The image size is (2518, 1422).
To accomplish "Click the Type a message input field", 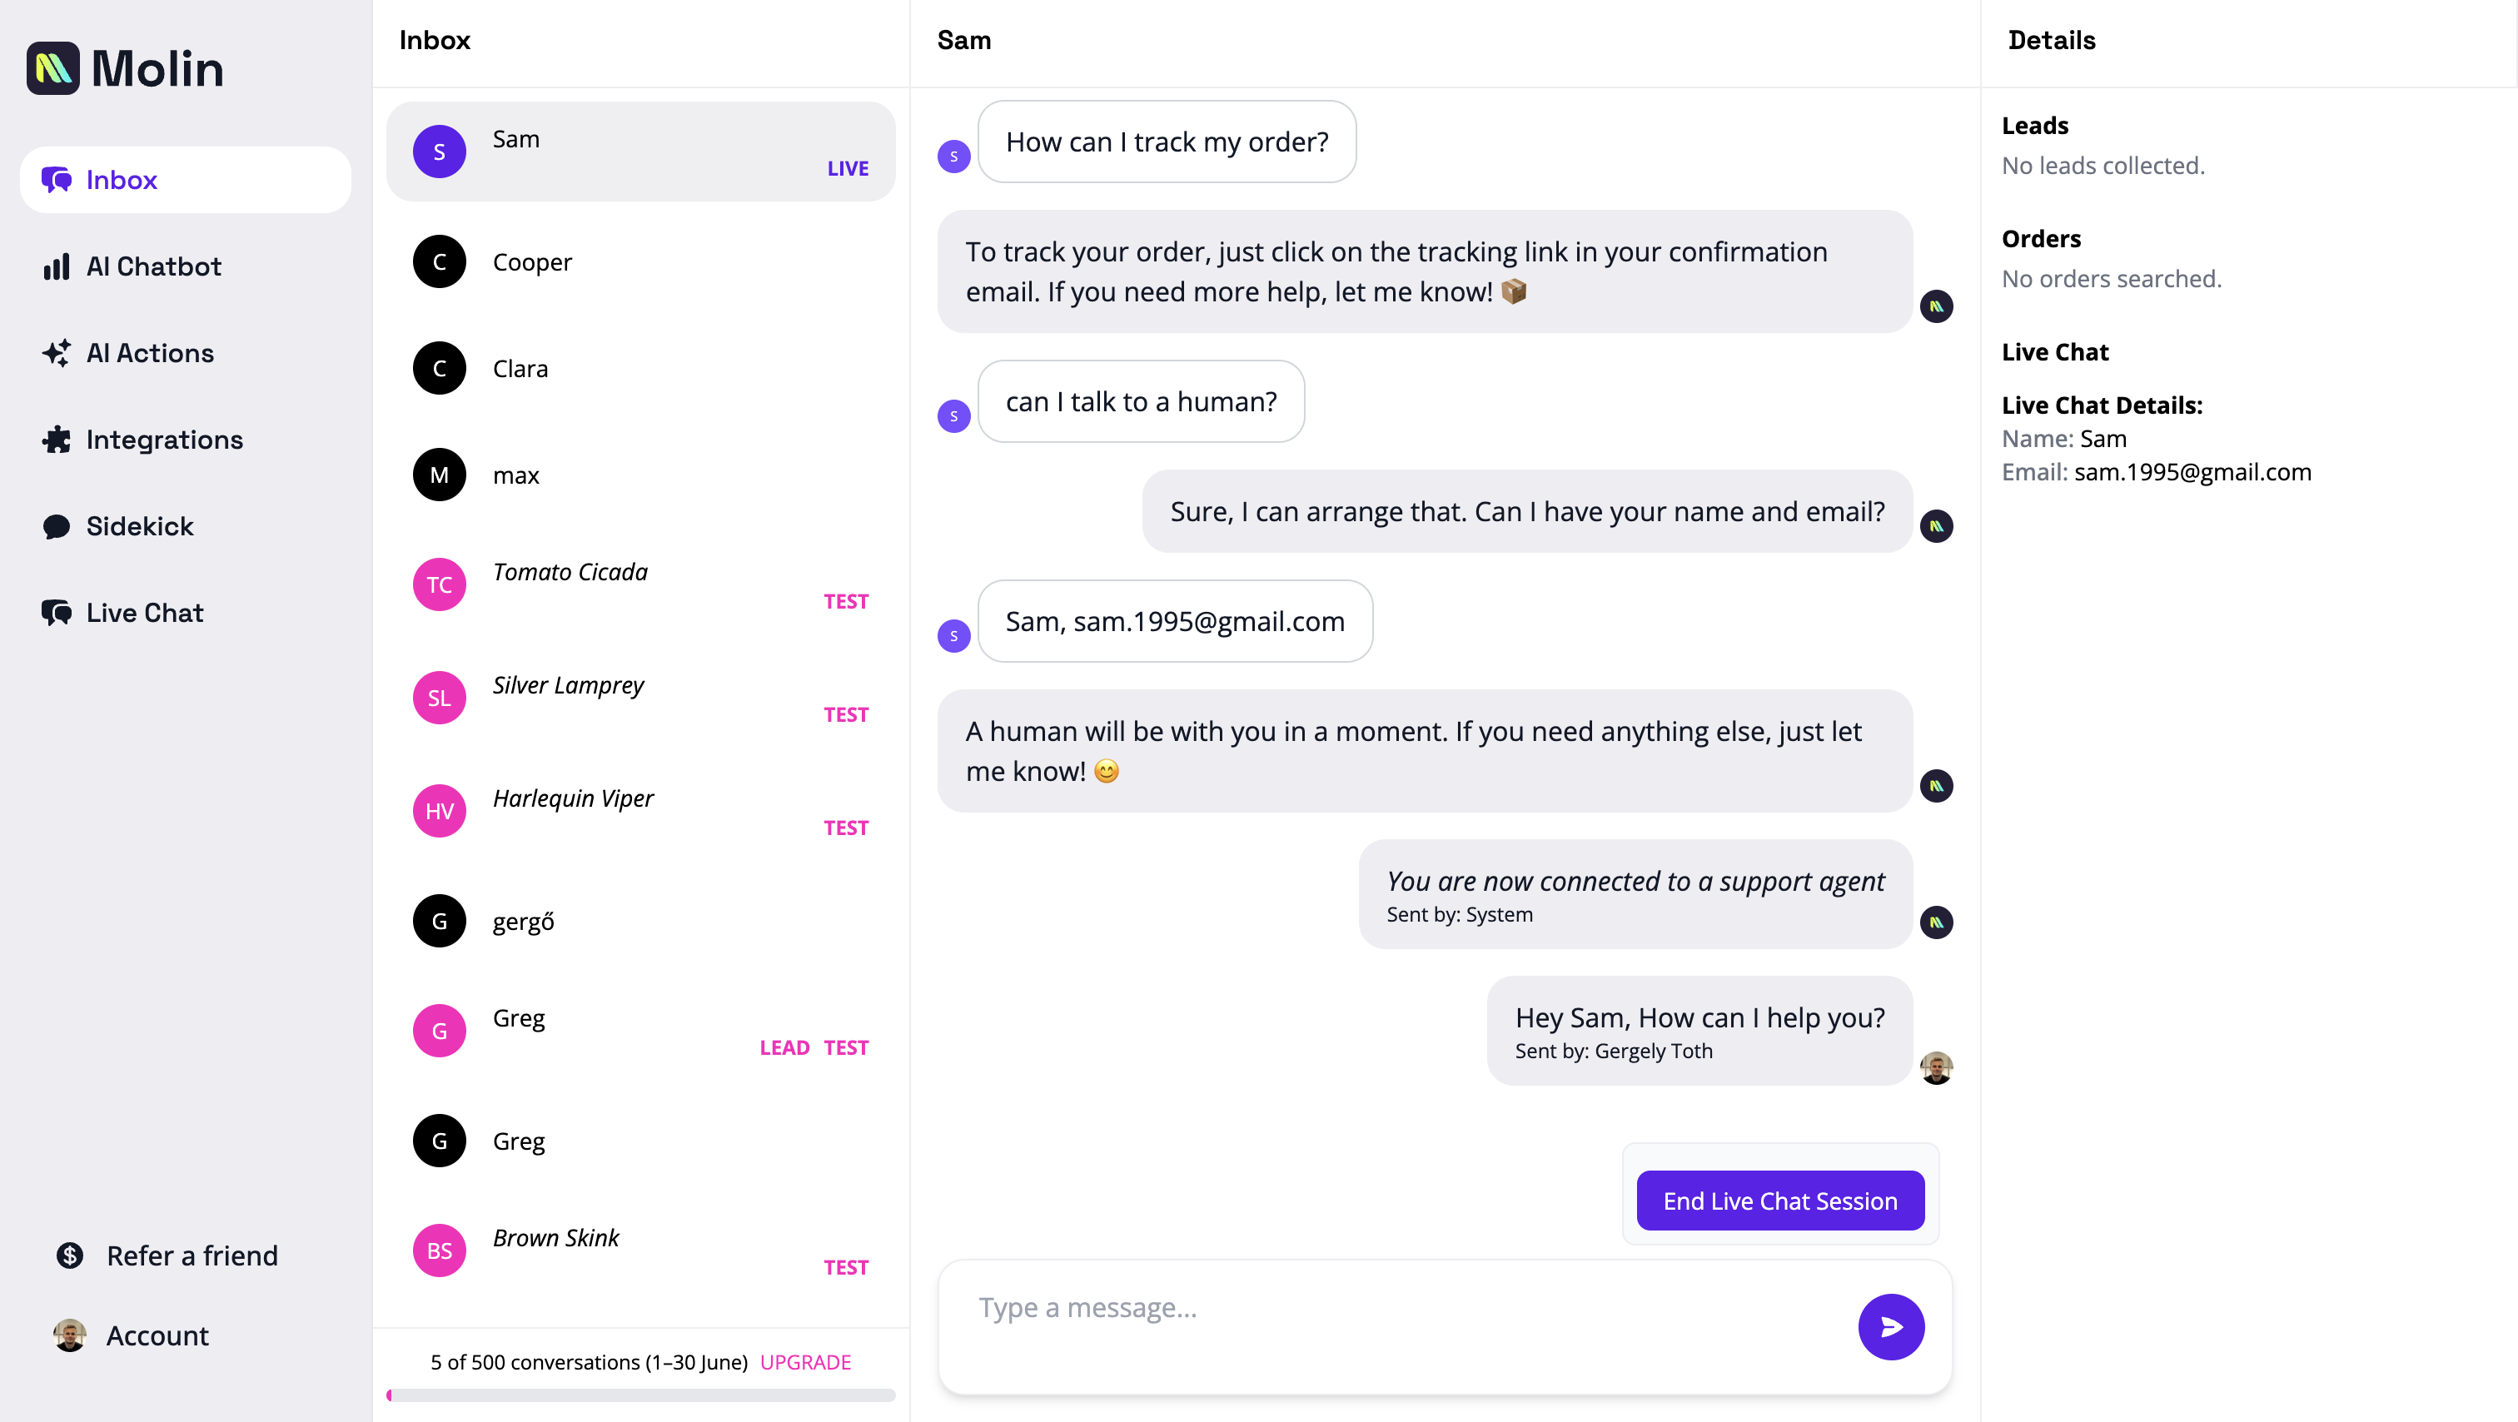I will [x=1271, y=1308].
